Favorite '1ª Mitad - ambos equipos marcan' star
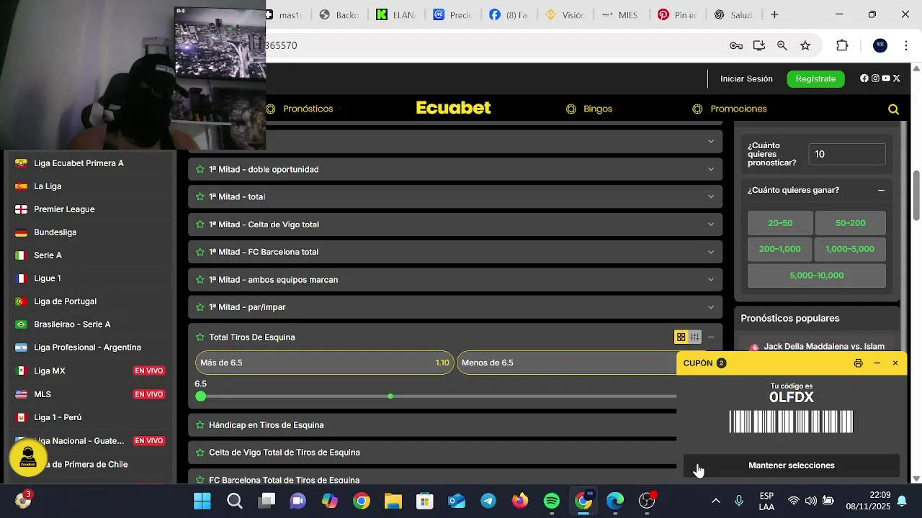This screenshot has width=922, height=518. point(200,280)
